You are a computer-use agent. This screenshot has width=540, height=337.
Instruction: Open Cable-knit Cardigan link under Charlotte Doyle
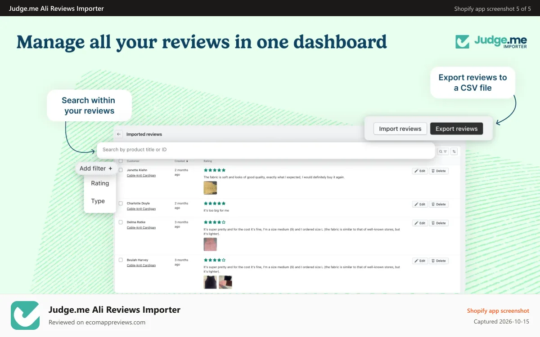(141, 209)
